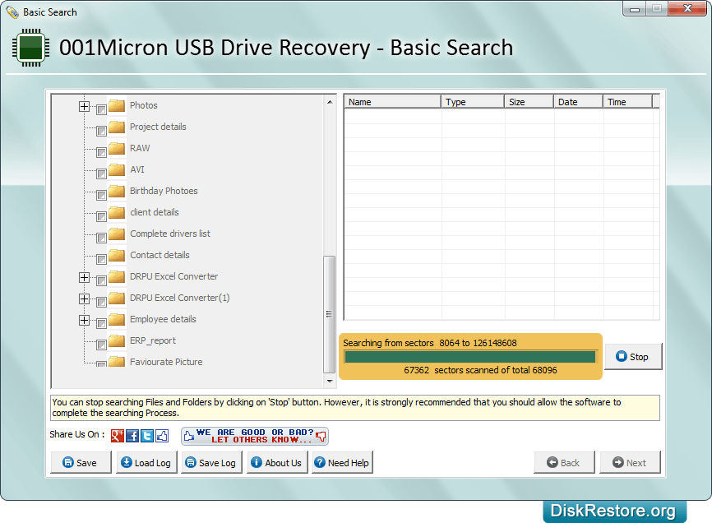The height and width of the screenshot is (523, 712).
Task: Tick the RAW folder checkbox
Action: (101, 153)
